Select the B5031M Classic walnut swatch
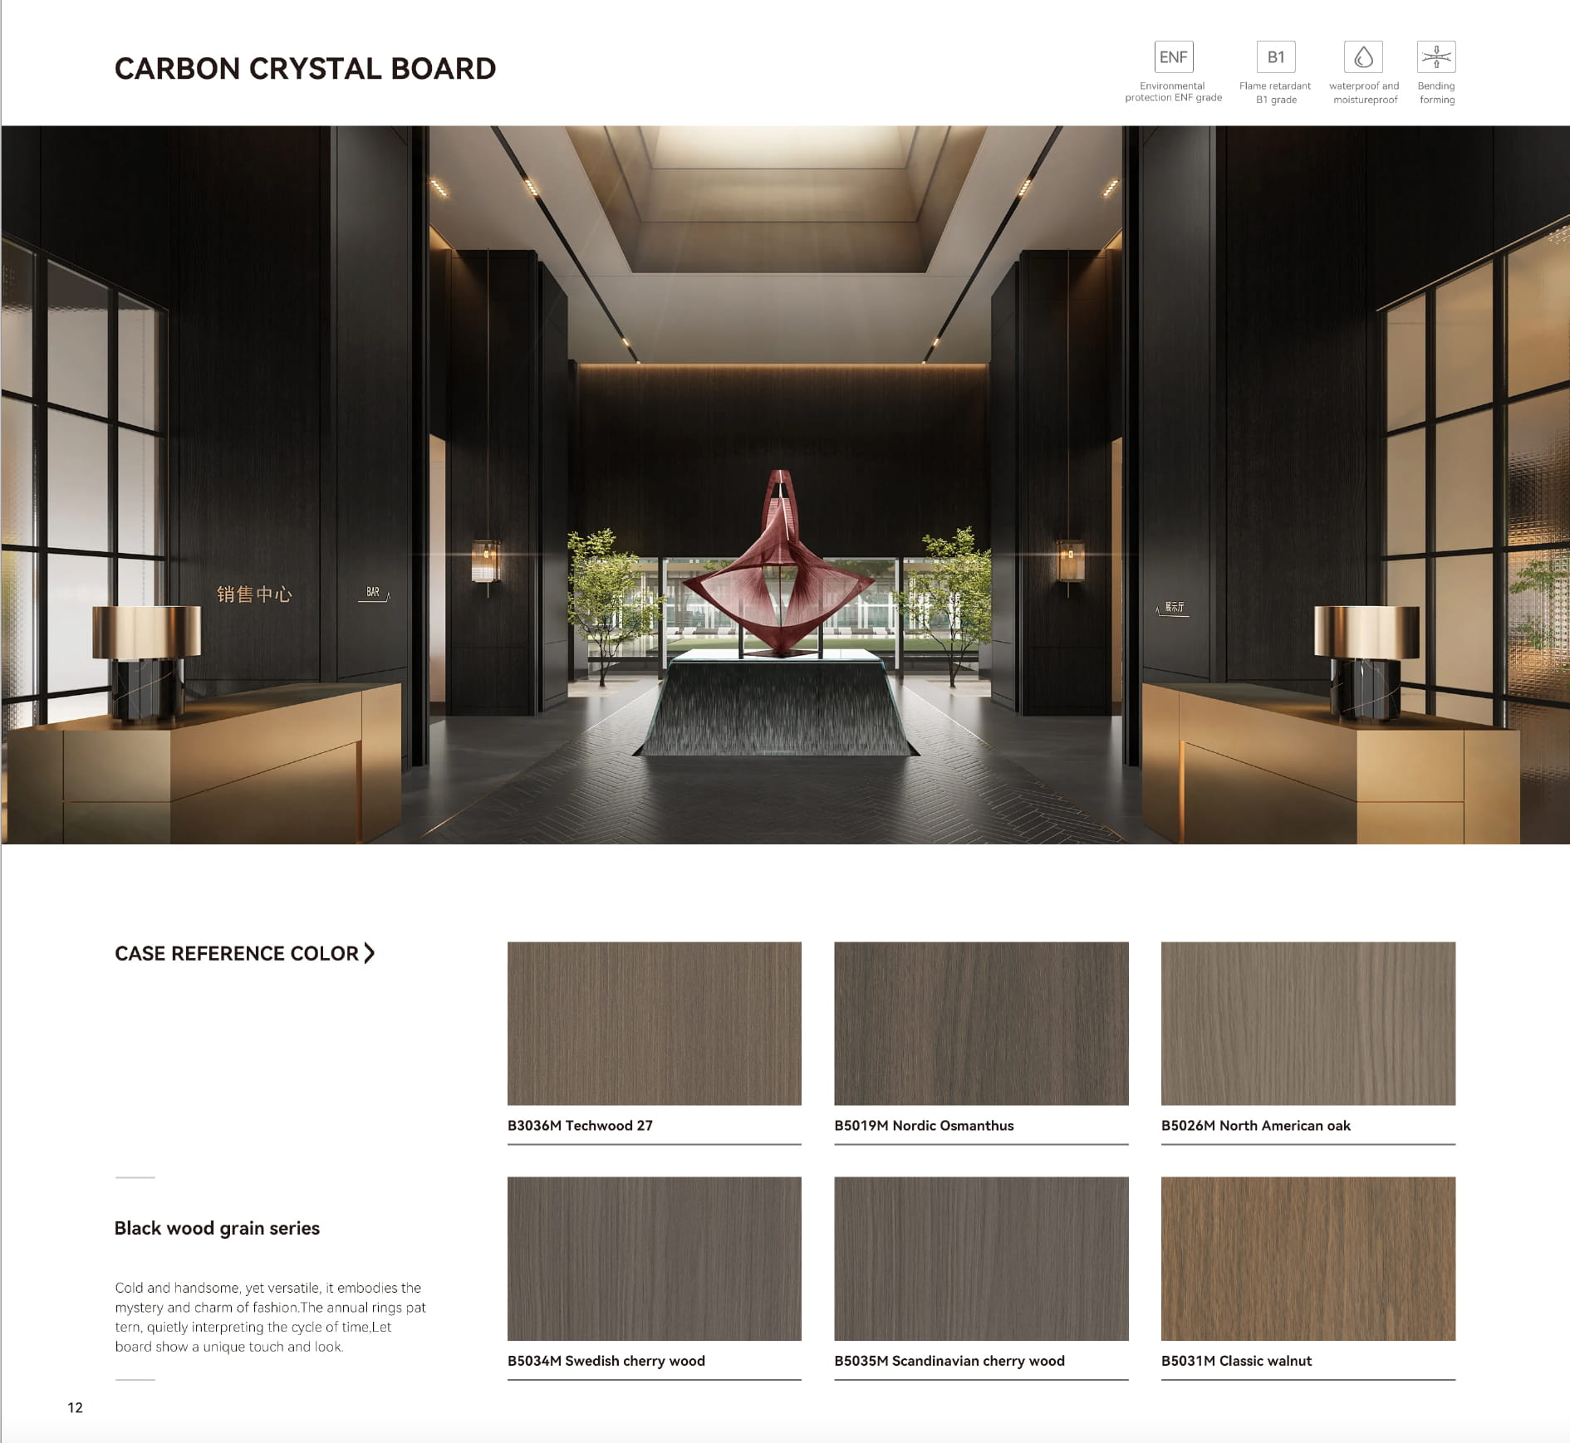The width and height of the screenshot is (1570, 1443). click(x=1308, y=1259)
